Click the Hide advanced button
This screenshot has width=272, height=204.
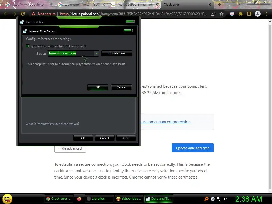(70, 148)
